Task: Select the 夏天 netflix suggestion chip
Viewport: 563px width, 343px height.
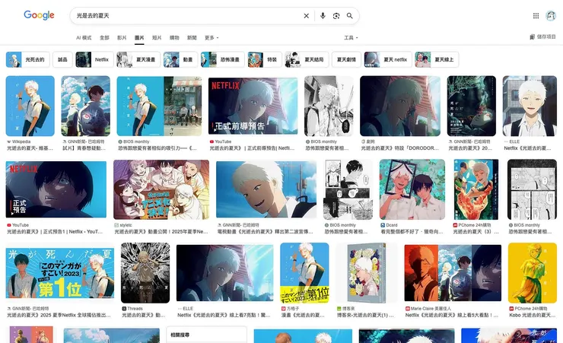Action: click(388, 59)
